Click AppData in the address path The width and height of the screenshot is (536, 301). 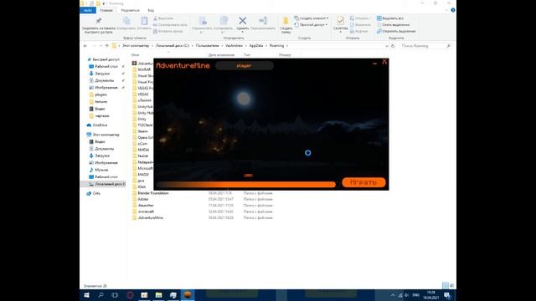pos(256,46)
